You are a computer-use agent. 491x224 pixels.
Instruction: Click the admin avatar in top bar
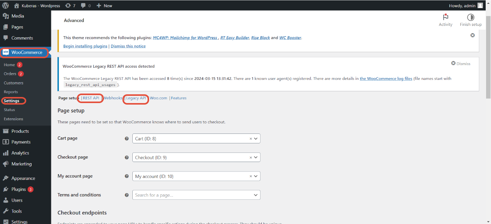pyautogui.click(x=480, y=5)
